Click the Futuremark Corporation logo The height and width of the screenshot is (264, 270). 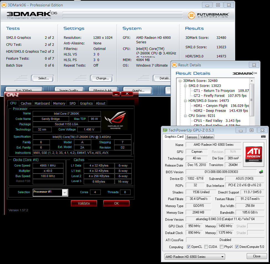pyautogui.click(x=208, y=15)
